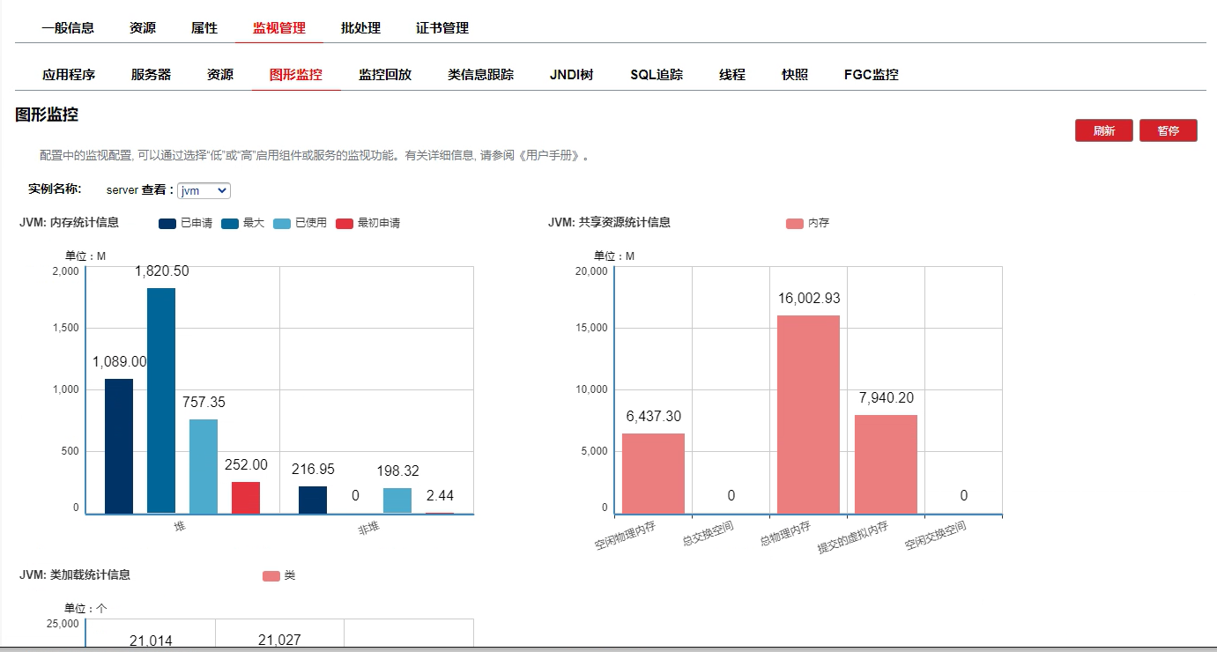Click the 刷新 refresh button
The height and width of the screenshot is (652, 1217).
point(1103,130)
